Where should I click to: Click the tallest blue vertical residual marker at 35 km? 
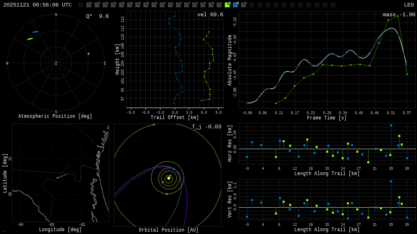391,182
